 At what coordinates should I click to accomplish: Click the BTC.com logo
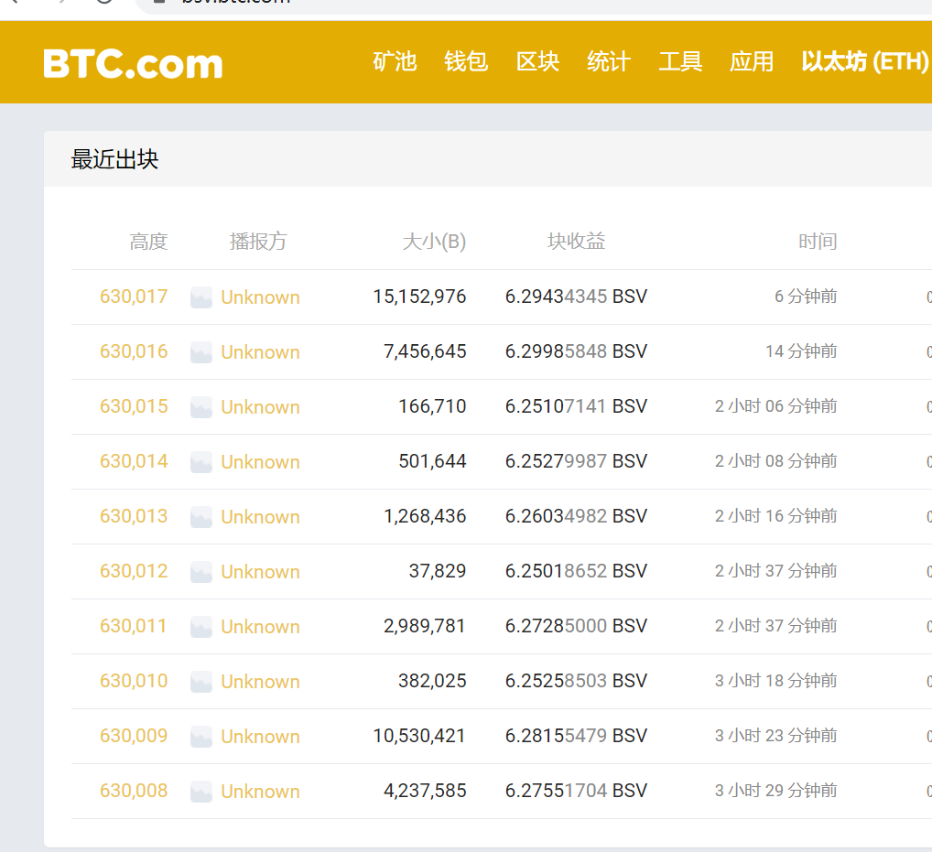[x=133, y=63]
